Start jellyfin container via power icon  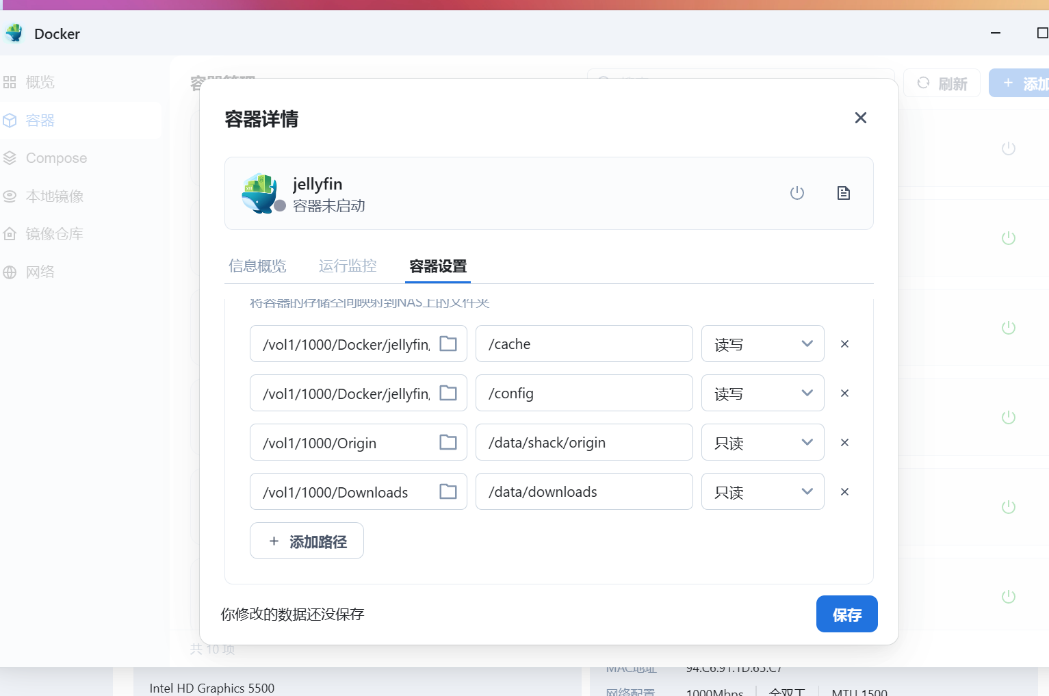coord(797,193)
